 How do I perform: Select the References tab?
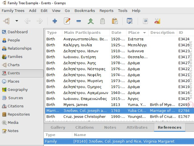(x=170, y=127)
